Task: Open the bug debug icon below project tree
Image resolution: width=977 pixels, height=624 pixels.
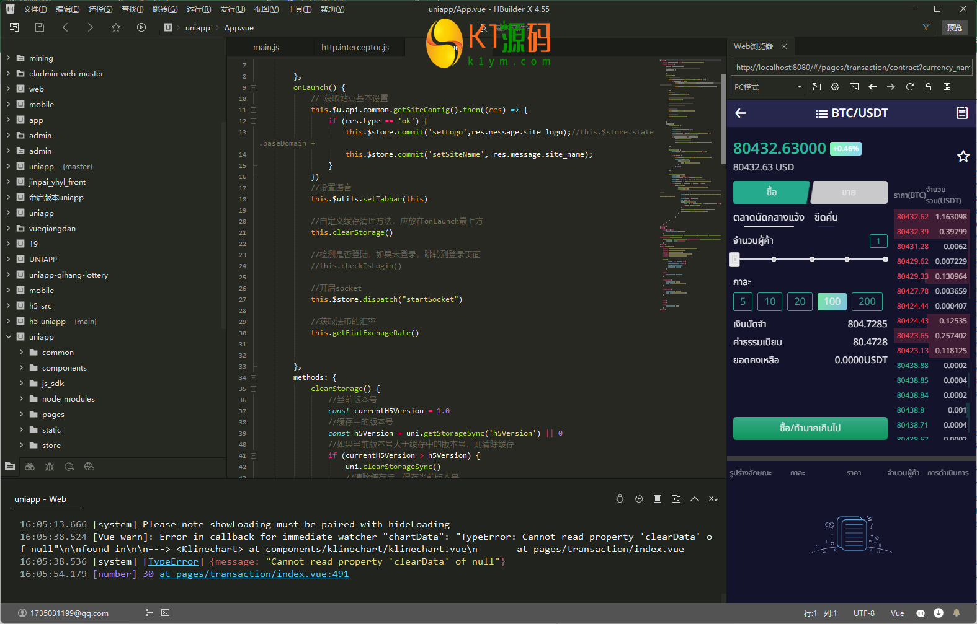Action: click(50, 467)
